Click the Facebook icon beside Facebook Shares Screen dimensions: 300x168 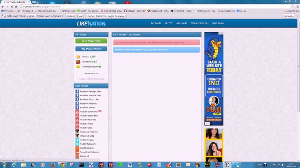77,108
